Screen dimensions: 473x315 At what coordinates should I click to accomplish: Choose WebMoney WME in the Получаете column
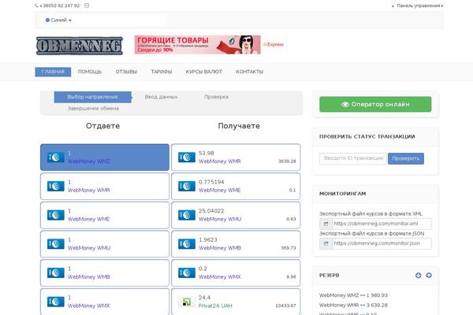236,187
